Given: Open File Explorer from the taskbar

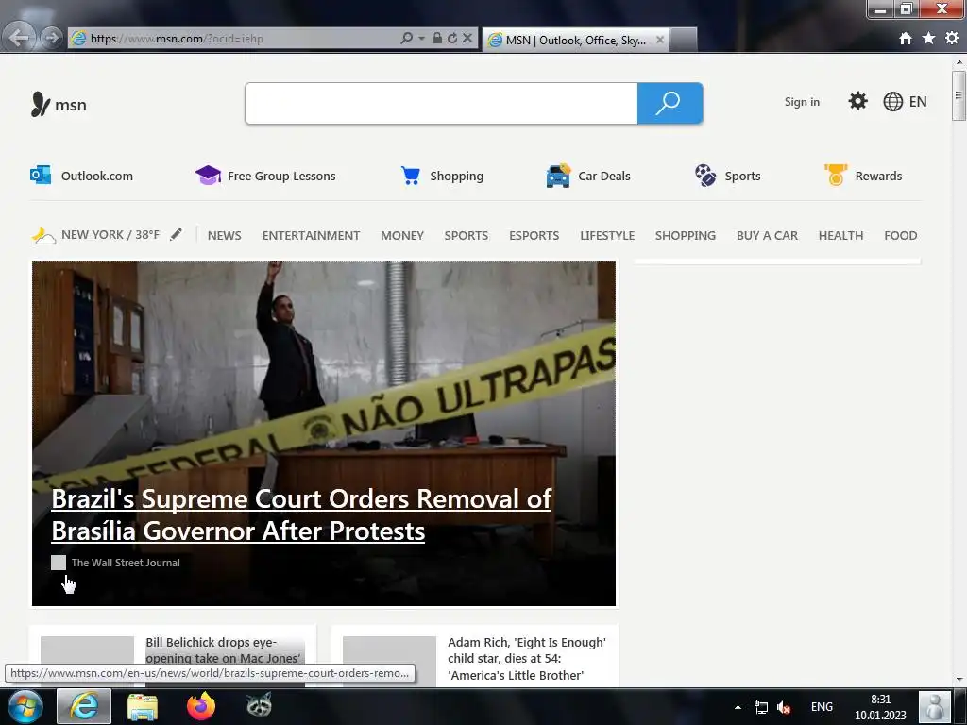Looking at the screenshot, I should tap(143, 706).
